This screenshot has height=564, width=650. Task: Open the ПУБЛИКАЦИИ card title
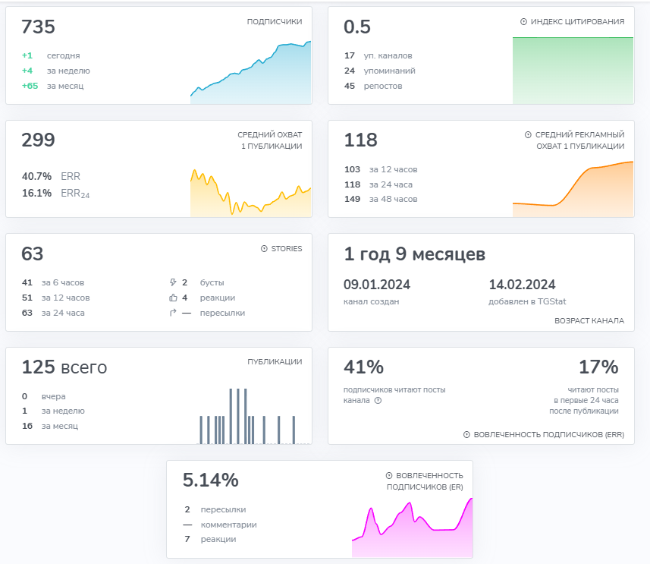pyautogui.click(x=275, y=362)
